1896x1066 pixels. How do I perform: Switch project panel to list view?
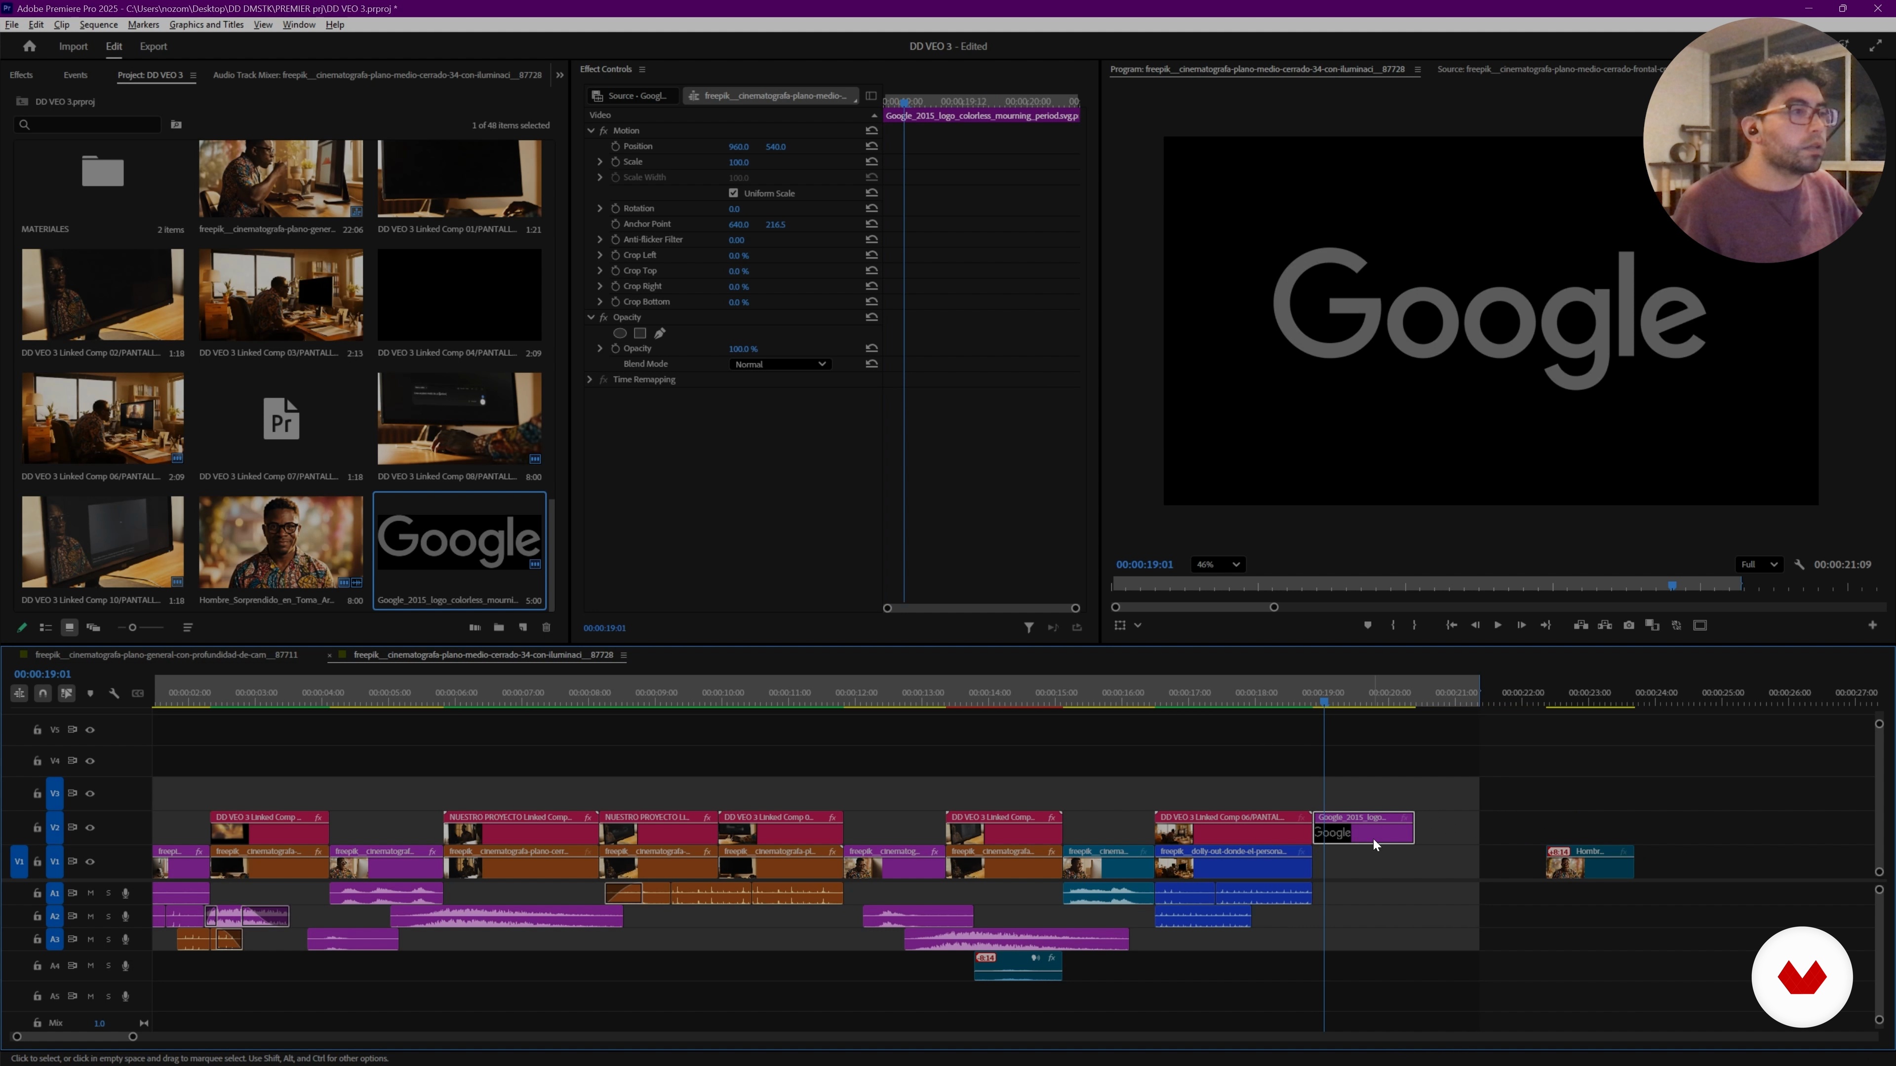click(45, 628)
